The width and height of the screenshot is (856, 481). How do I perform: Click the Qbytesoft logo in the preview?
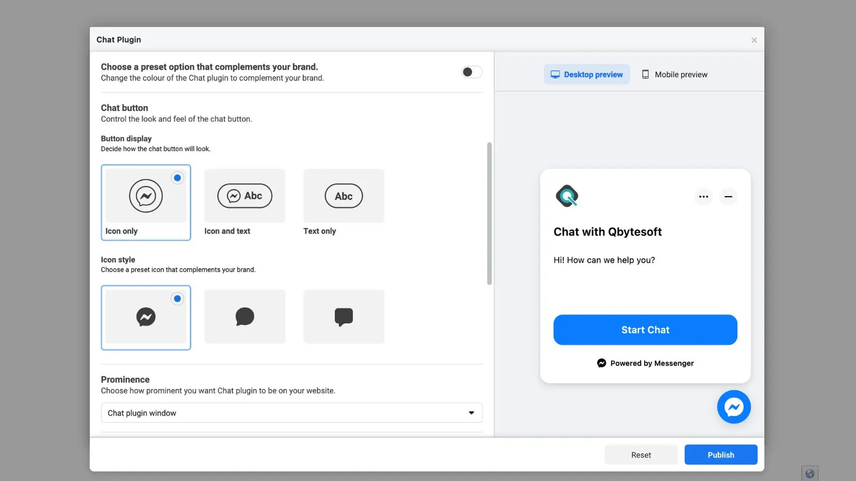click(x=567, y=196)
